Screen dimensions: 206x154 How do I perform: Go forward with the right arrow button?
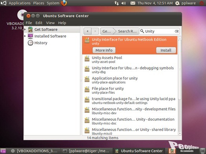95,31
